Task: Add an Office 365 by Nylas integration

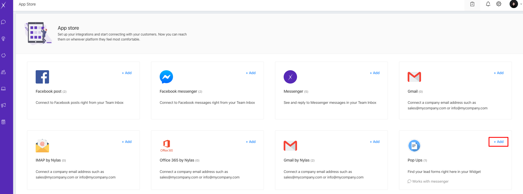Action: tap(251, 142)
